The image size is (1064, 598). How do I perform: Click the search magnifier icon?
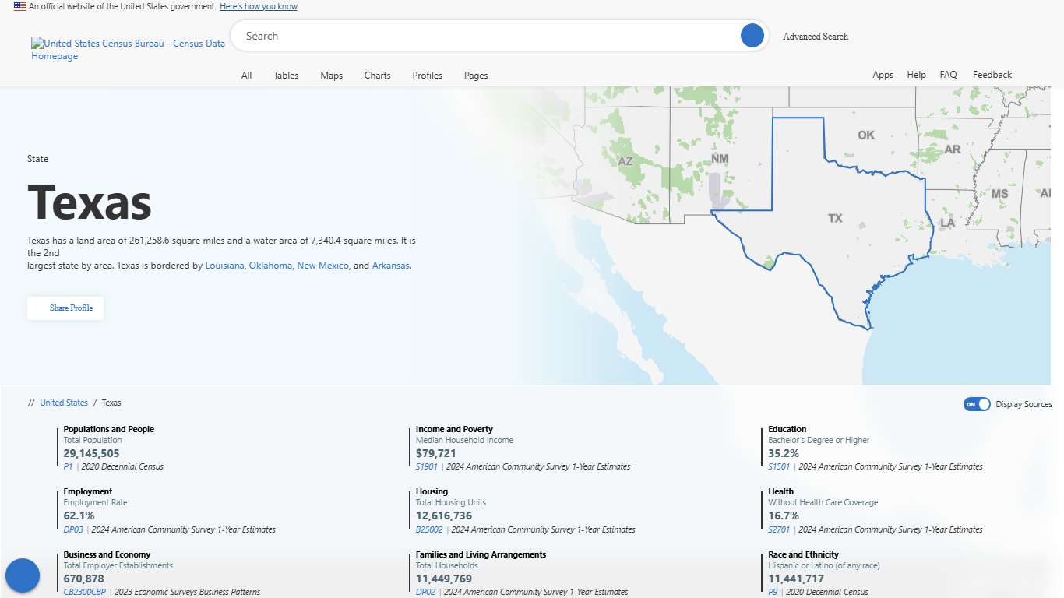coord(751,36)
